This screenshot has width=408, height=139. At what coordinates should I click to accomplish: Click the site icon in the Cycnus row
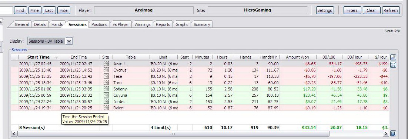106,70
